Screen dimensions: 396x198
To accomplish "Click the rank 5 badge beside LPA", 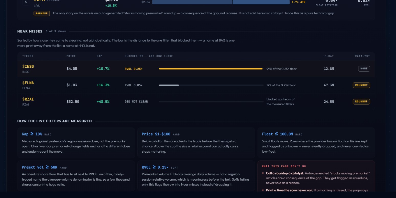I will point(26,2).
